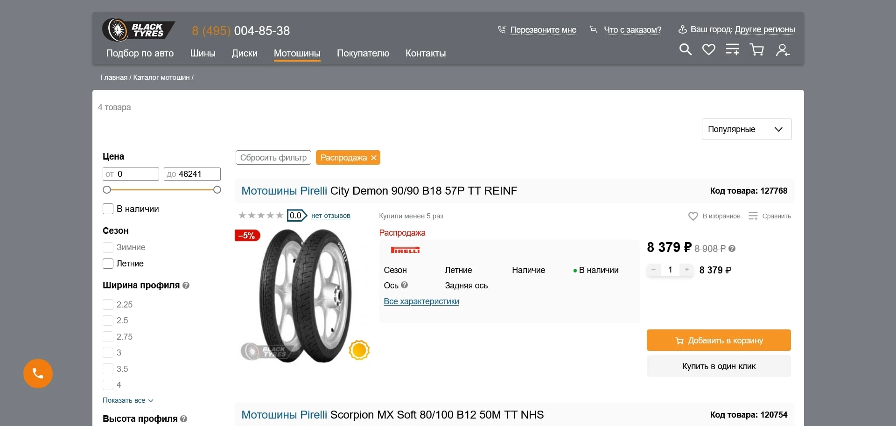The height and width of the screenshot is (426, 896).
Task: Open the comparison list icon in header
Action: tap(732, 49)
